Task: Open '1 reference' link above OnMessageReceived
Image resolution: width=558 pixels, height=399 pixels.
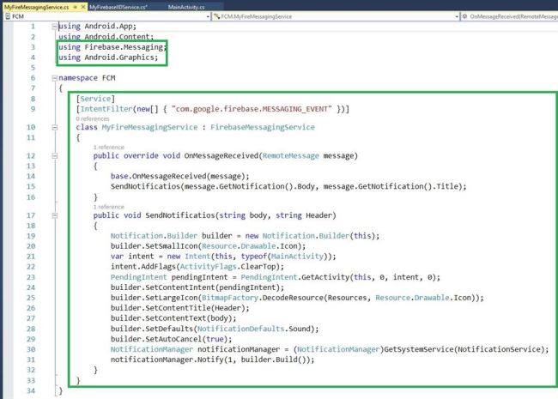Action: (x=109, y=148)
